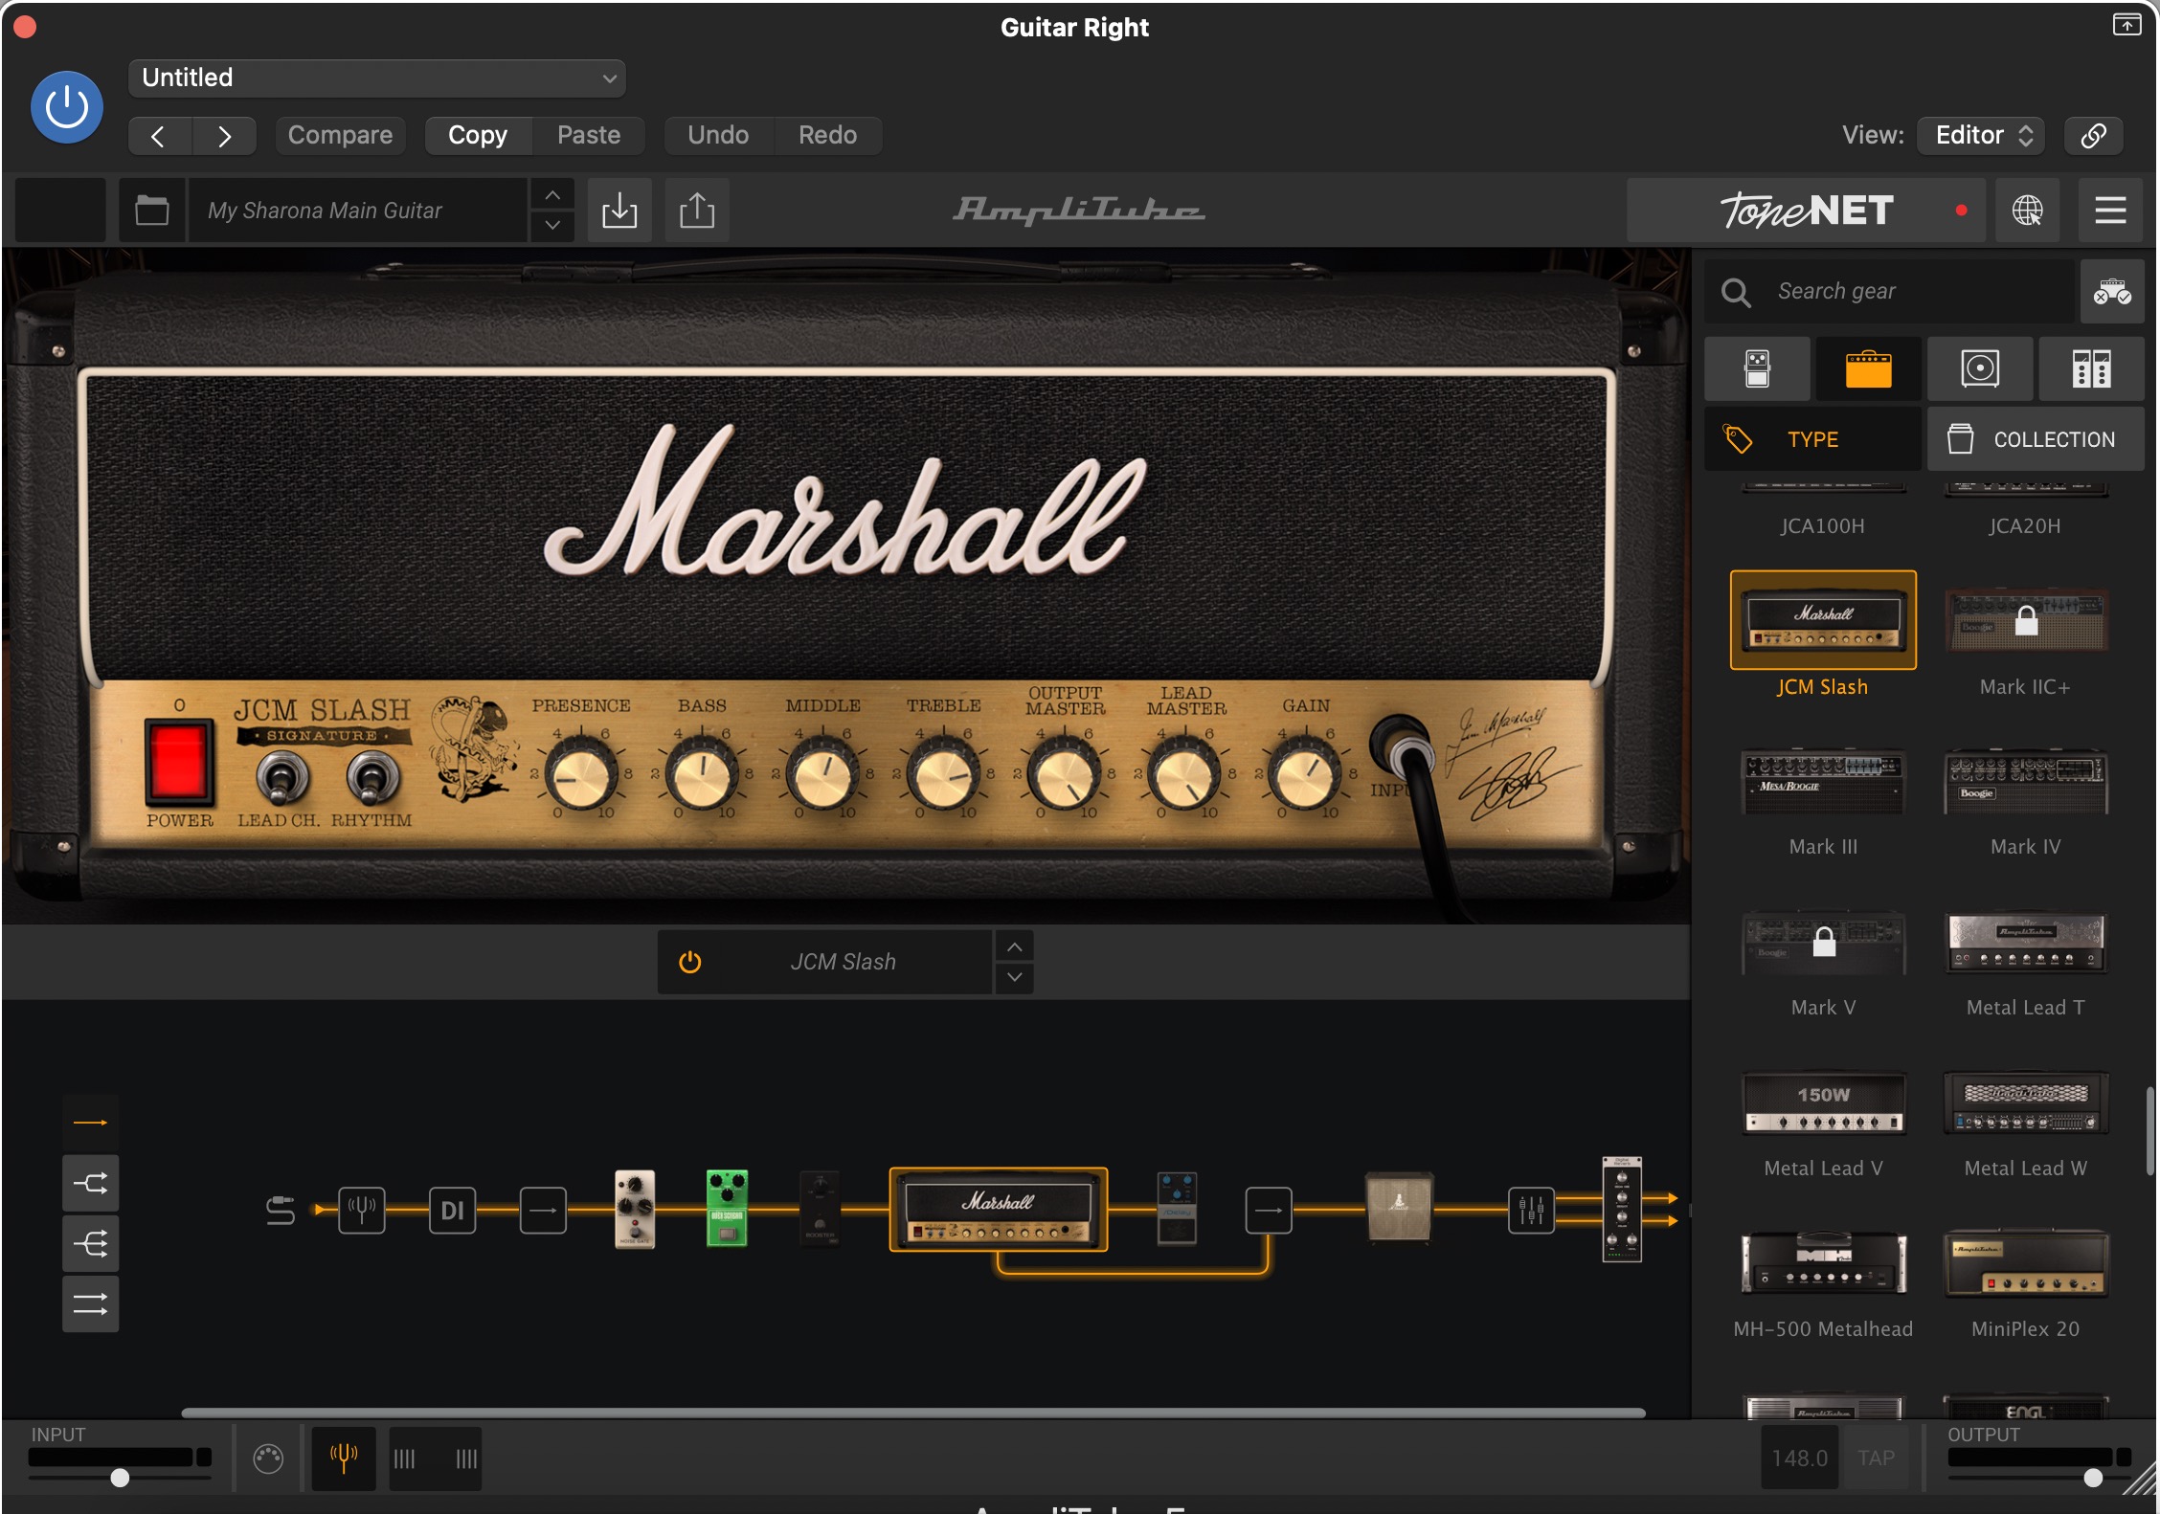Click amp selector up chevron

(1015, 947)
